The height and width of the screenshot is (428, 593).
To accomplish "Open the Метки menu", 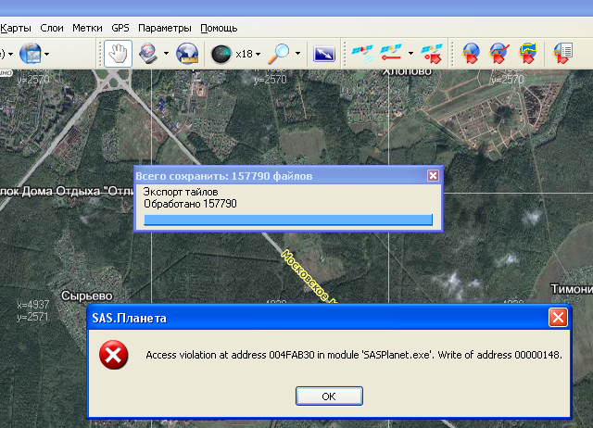I will 88,28.
